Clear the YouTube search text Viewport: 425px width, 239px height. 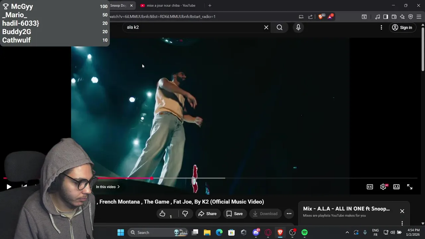[266, 28]
